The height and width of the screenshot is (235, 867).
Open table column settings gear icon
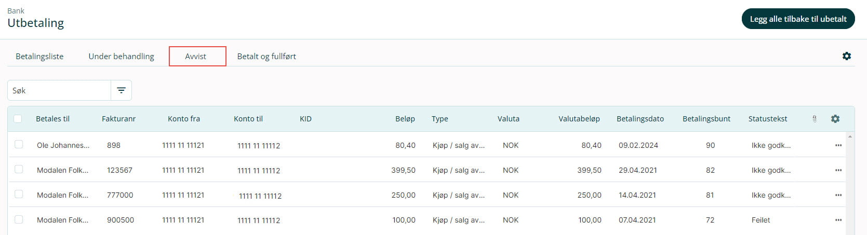(835, 119)
